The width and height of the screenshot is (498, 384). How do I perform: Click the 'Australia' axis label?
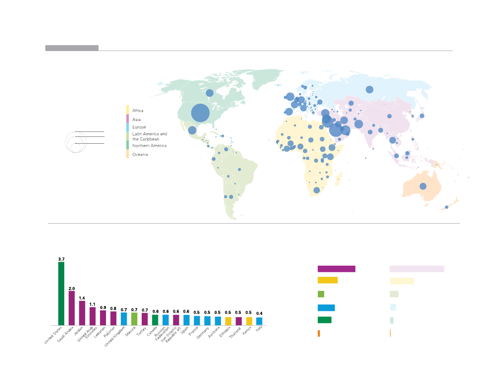[214, 332]
